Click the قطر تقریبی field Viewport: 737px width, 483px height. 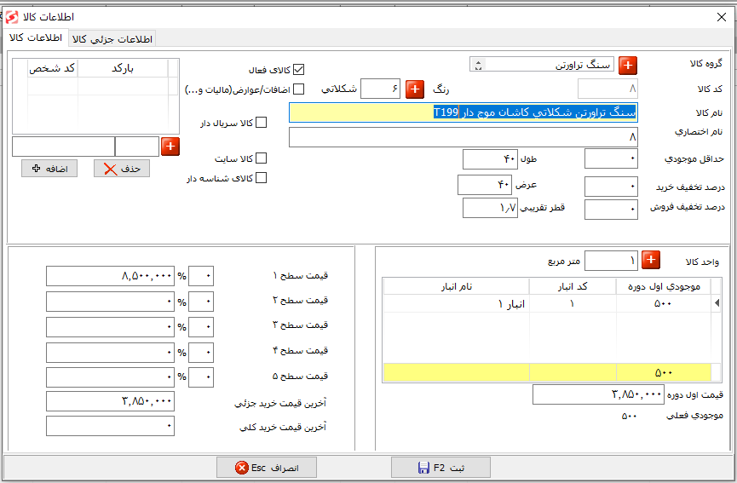click(x=490, y=208)
